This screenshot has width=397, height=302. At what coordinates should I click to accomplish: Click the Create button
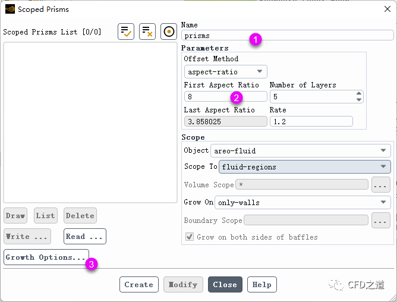(x=139, y=285)
